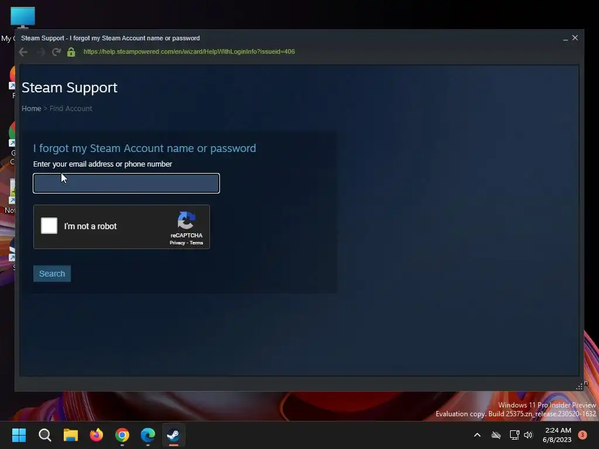Click the green padlock security icon
Image resolution: width=599 pixels, height=449 pixels.
click(71, 52)
